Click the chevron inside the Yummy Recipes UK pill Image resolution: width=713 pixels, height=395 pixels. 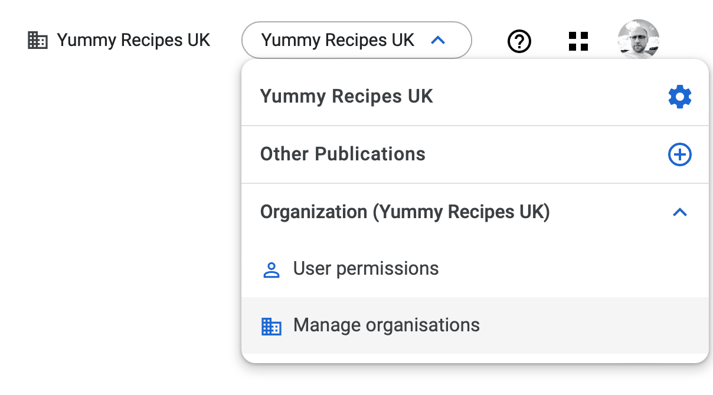pyautogui.click(x=438, y=40)
